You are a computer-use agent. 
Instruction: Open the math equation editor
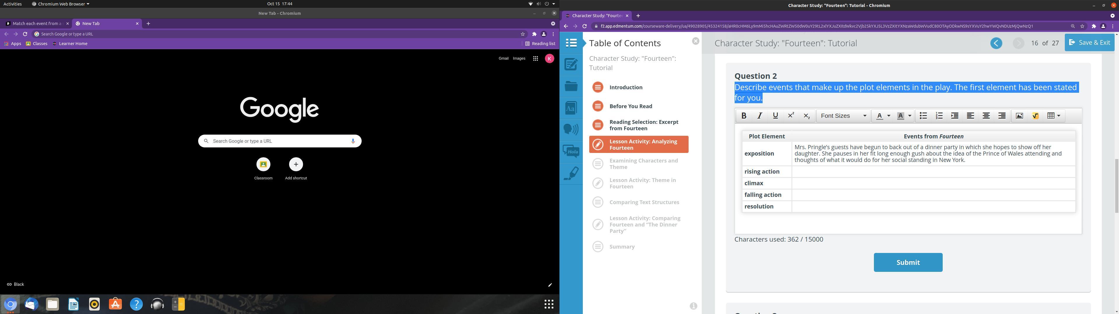click(1035, 116)
